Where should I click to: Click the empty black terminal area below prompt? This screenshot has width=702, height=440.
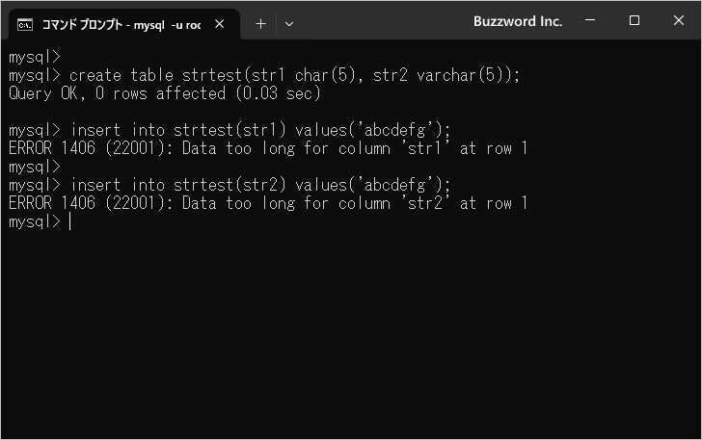(x=351, y=331)
